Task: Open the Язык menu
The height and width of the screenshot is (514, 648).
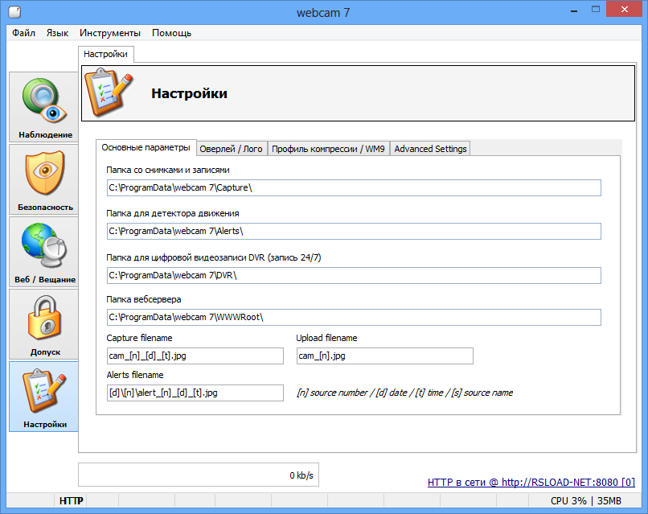Action: coord(57,33)
